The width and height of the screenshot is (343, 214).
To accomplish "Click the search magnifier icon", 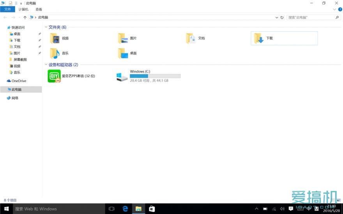I will [x=337, y=18].
